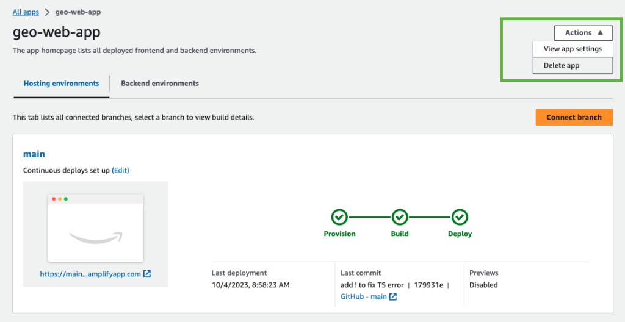
Task: Switch to Hosting environments tab
Action: 62,84
